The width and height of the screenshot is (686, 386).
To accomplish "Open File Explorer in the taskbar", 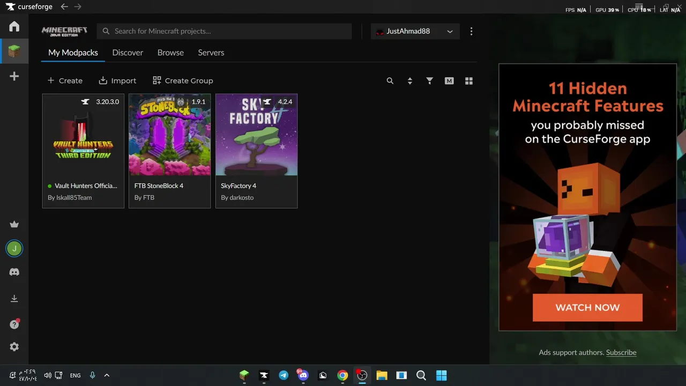I will coord(382,375).
